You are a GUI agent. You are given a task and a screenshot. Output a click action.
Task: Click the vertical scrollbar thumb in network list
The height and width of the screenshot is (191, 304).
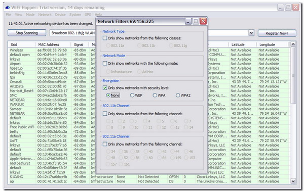coord(293,75)
